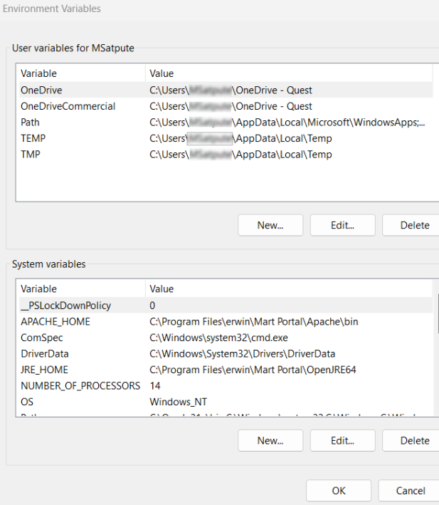Viewport: 439px width, 505px height.
Task: Click New button under system variables
Action: point(270,440)
